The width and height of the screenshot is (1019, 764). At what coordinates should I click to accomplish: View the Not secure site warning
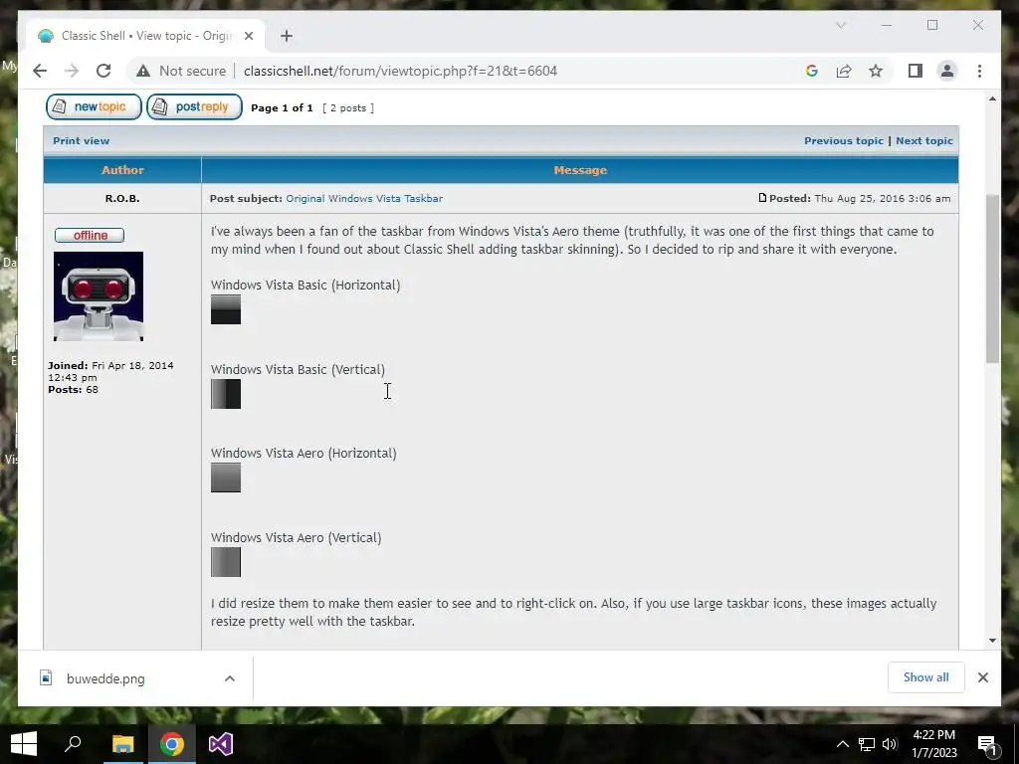click(181, 71)
